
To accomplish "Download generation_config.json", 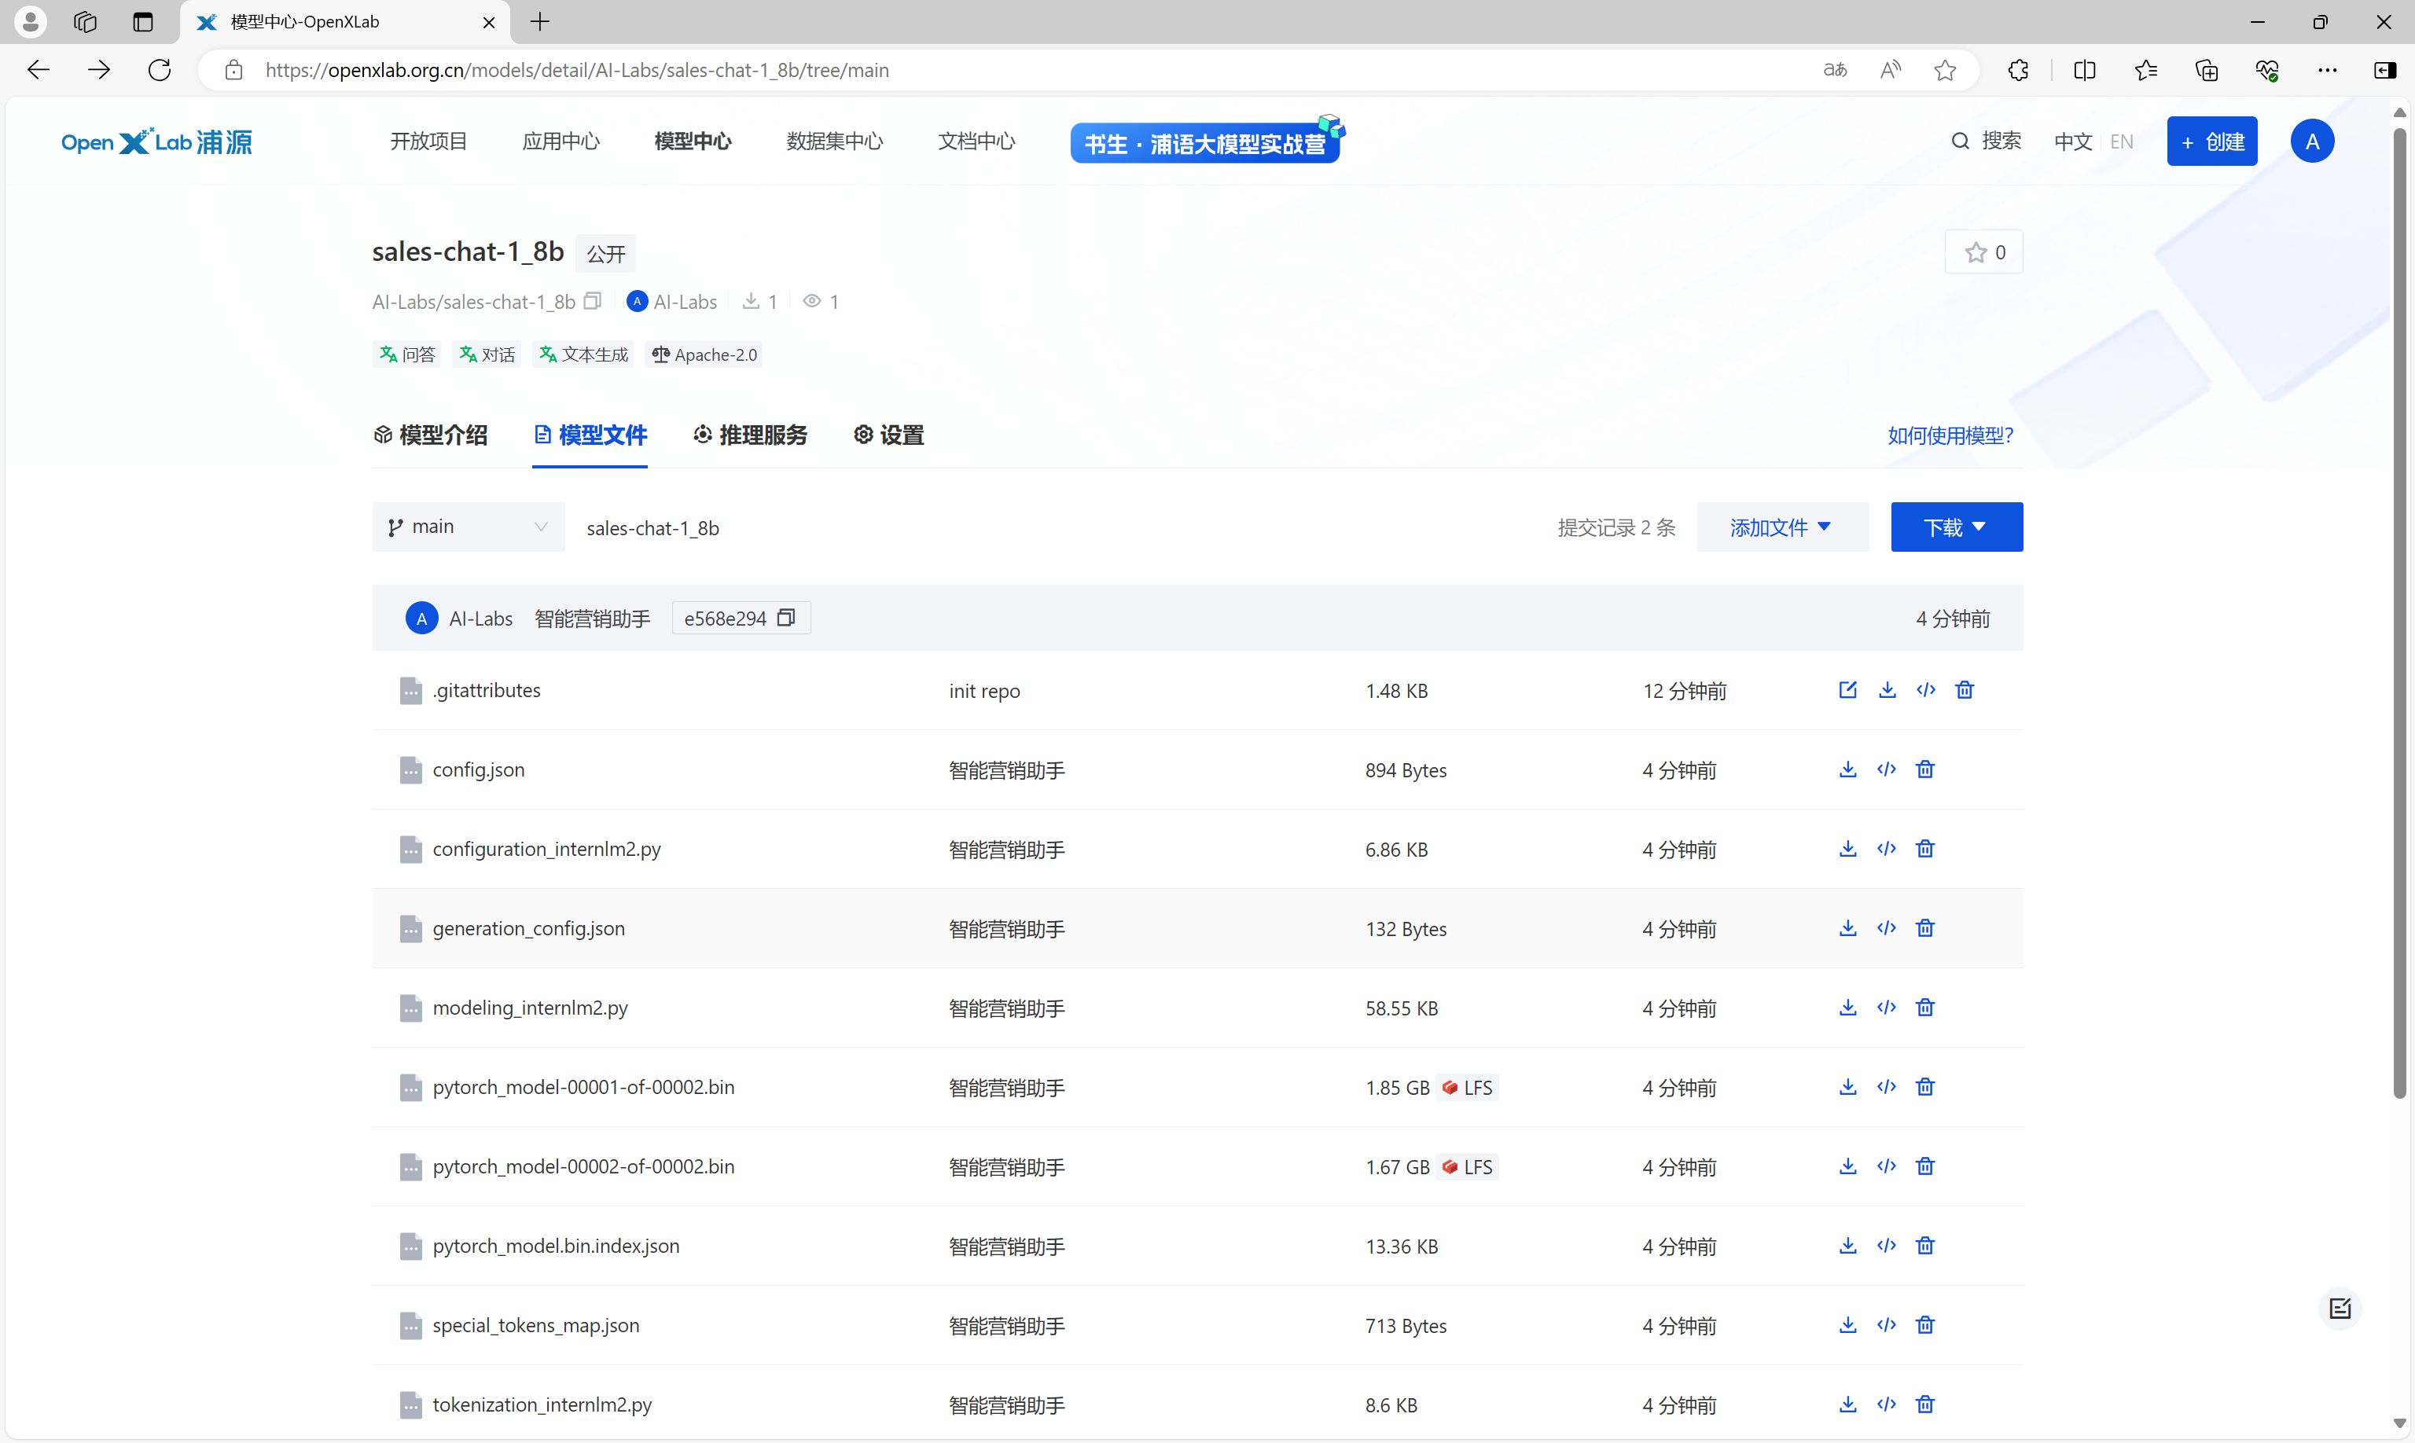I will click(x=1848, y=927).
